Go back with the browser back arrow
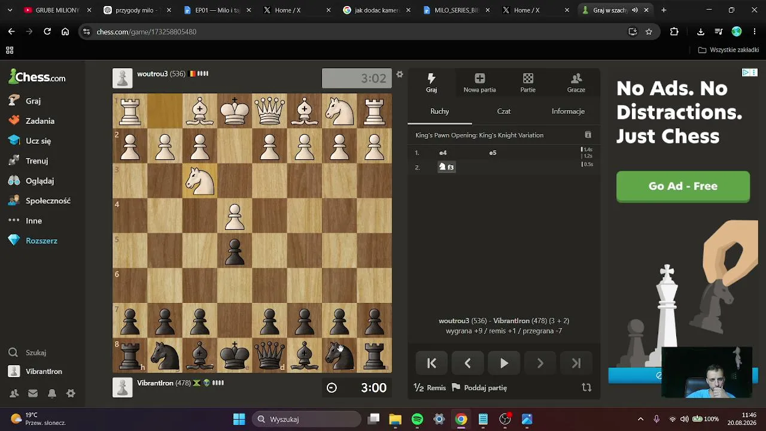The width and height of the screenshot is (766, 431). pos(11,32)
